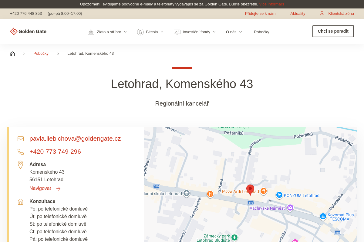Click the Bitcoin coin icon
Screen dimensions: 364x242
140,32
